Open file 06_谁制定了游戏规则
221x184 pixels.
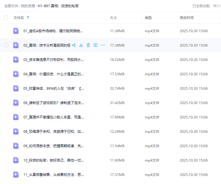[54, 103]
